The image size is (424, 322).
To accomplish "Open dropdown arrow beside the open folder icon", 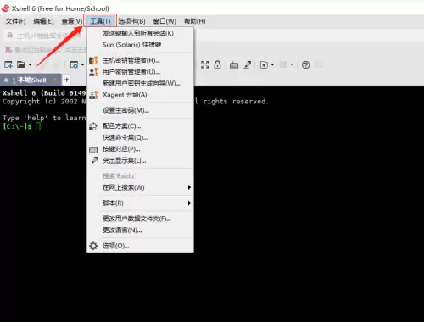I will tap(30, 65).
